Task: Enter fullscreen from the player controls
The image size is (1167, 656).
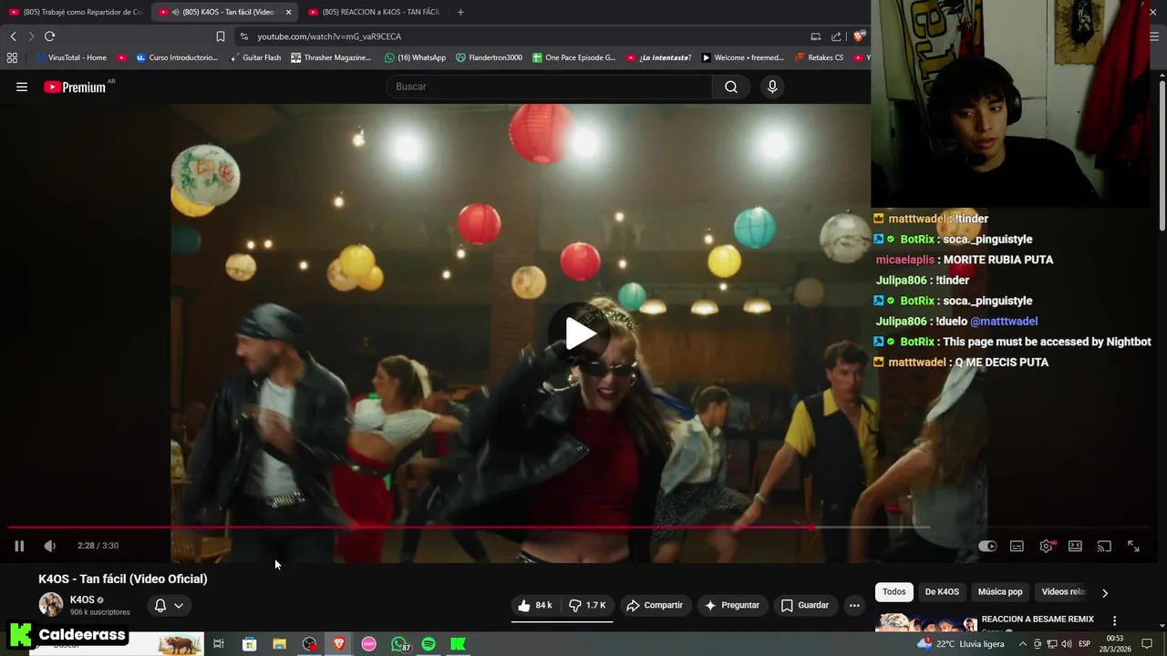Action: (1133, 546)
